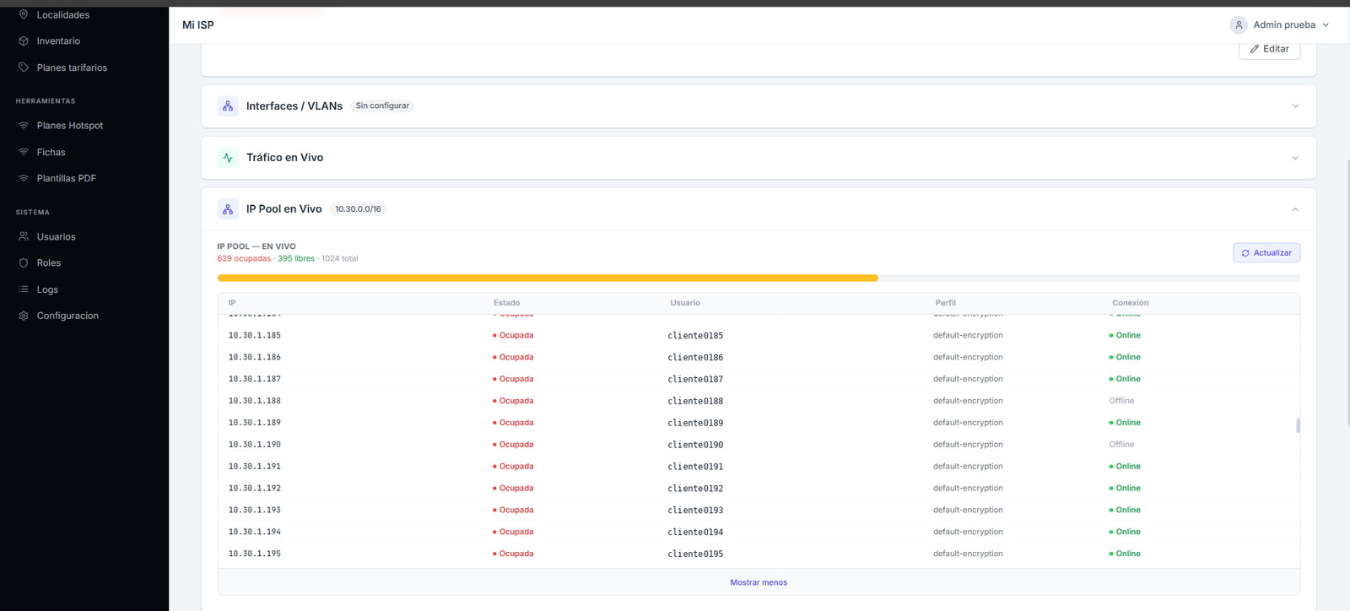Open Planes Hotspot page
Screen dimensions: 1350x611
(70, 126)
